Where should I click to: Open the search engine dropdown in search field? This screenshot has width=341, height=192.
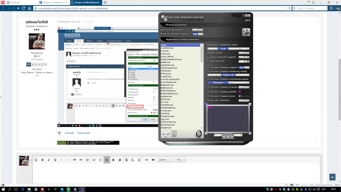[x=295, y=8]
